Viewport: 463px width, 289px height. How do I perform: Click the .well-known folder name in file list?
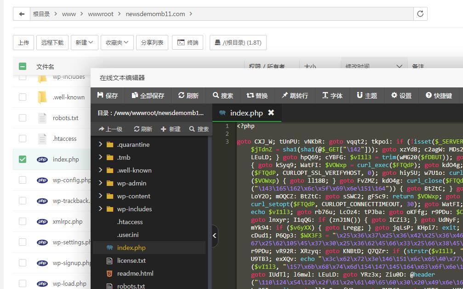pyautogui.click(x=69, y=97)
